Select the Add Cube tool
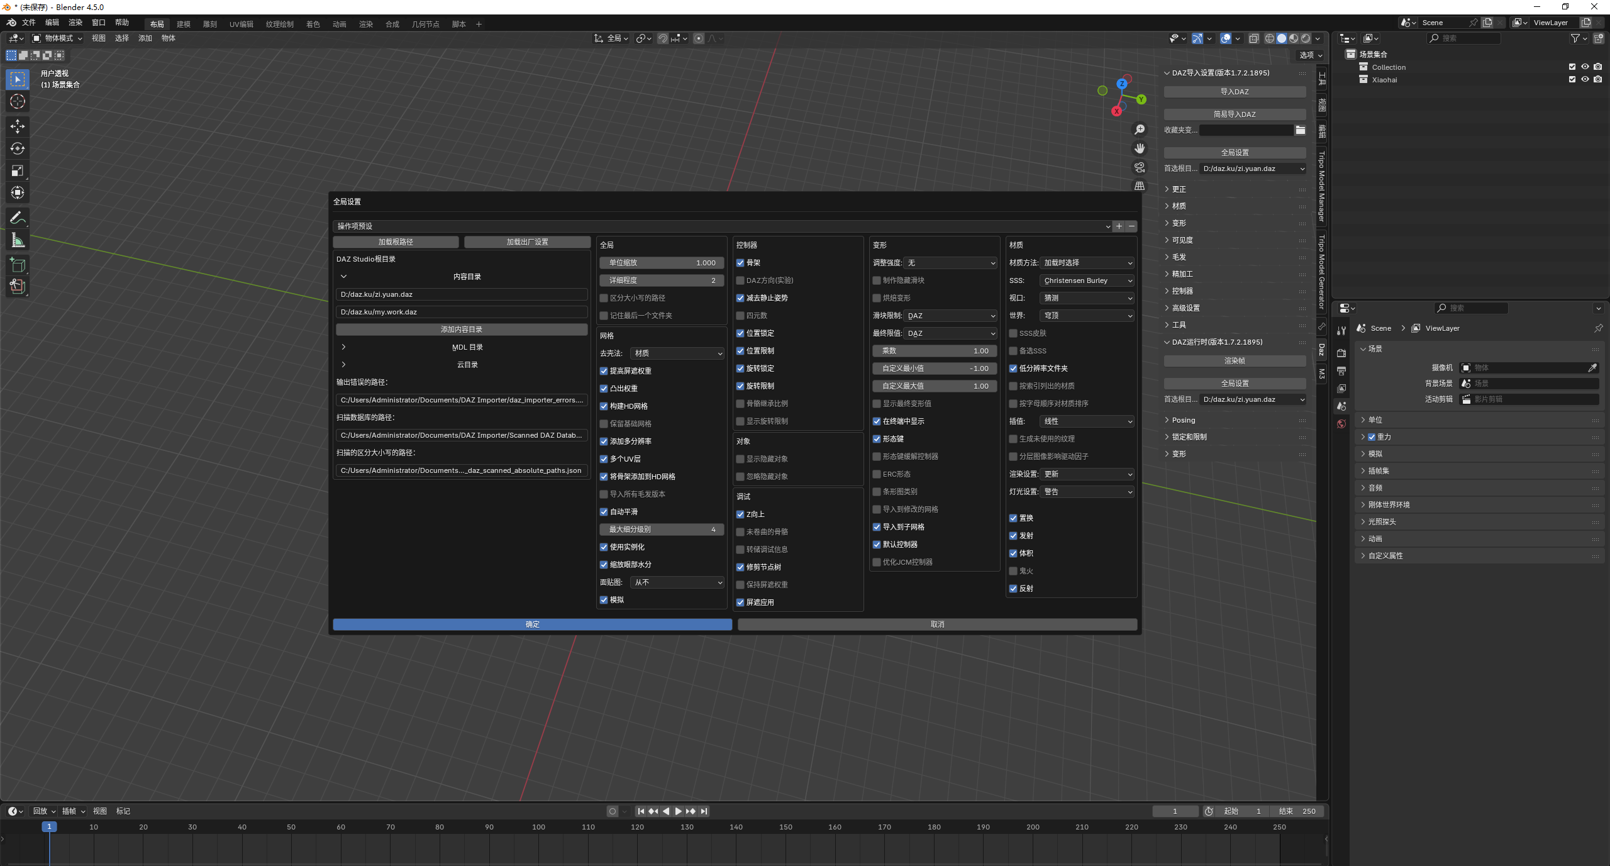1610x866 pixels. click(x=18, y=265)
